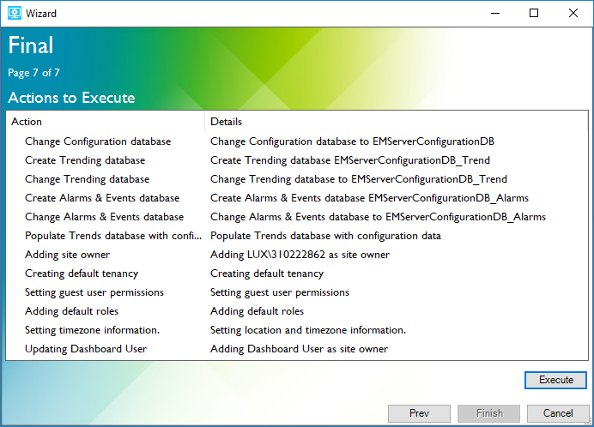Select the Updating Dashboard User row
The width and height of the screenshot is (594, 427).
point(86,349)
